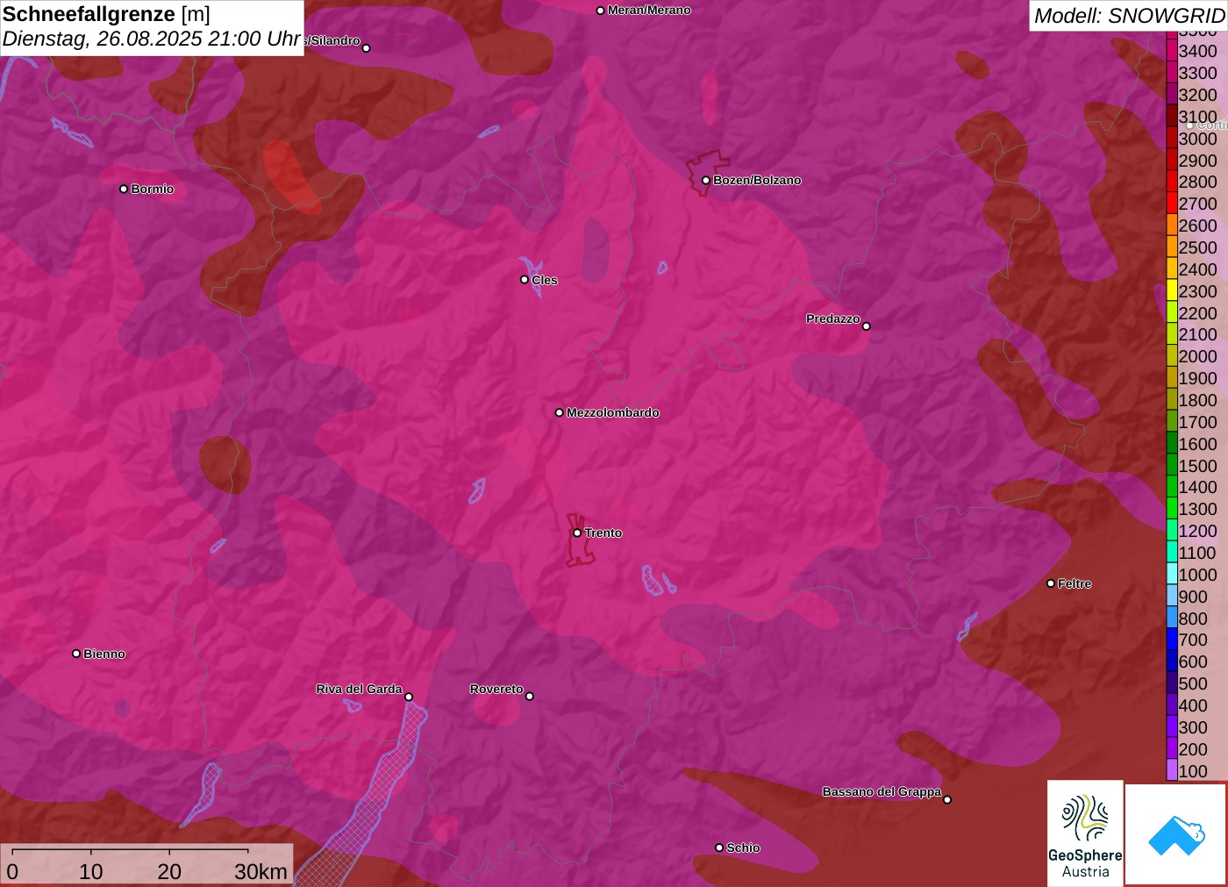
Task: Select the '200' legend value
Action: tap(1193, 749)
